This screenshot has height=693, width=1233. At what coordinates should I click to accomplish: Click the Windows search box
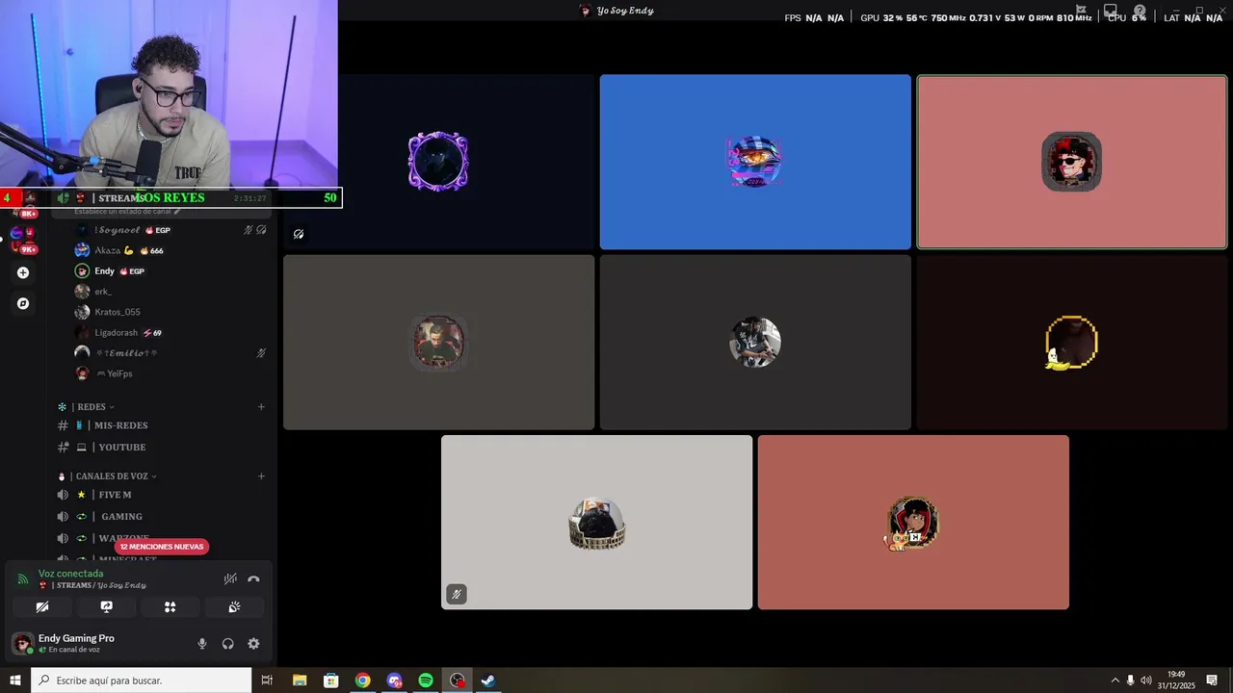[141, 680]
